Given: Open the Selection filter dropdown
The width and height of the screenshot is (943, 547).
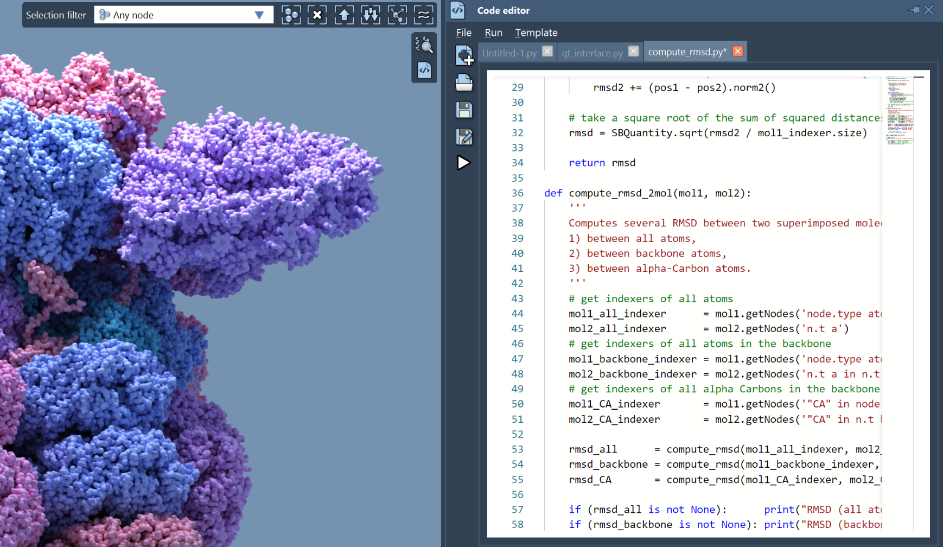Looking at the screenshot, I should click(x=259, y=15).
